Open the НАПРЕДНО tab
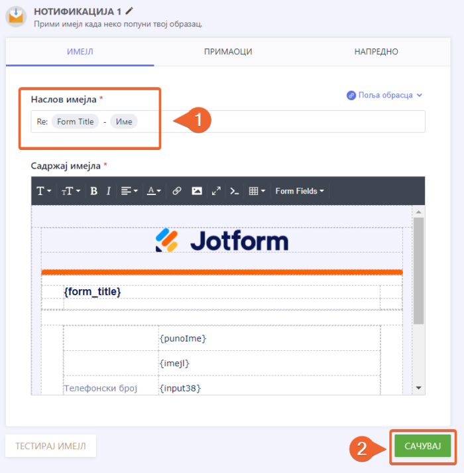Screen dimensions: 464x473 [376, 52]
